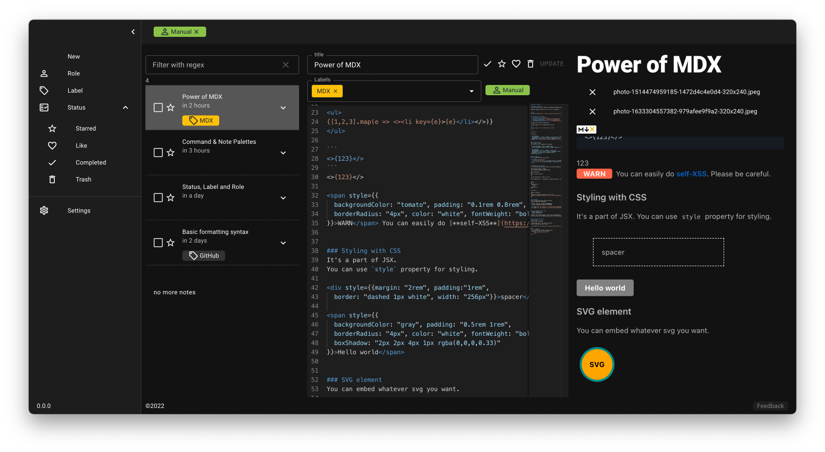
Task: Click the tag Label icon in sidebar
Action: point(44,91)
